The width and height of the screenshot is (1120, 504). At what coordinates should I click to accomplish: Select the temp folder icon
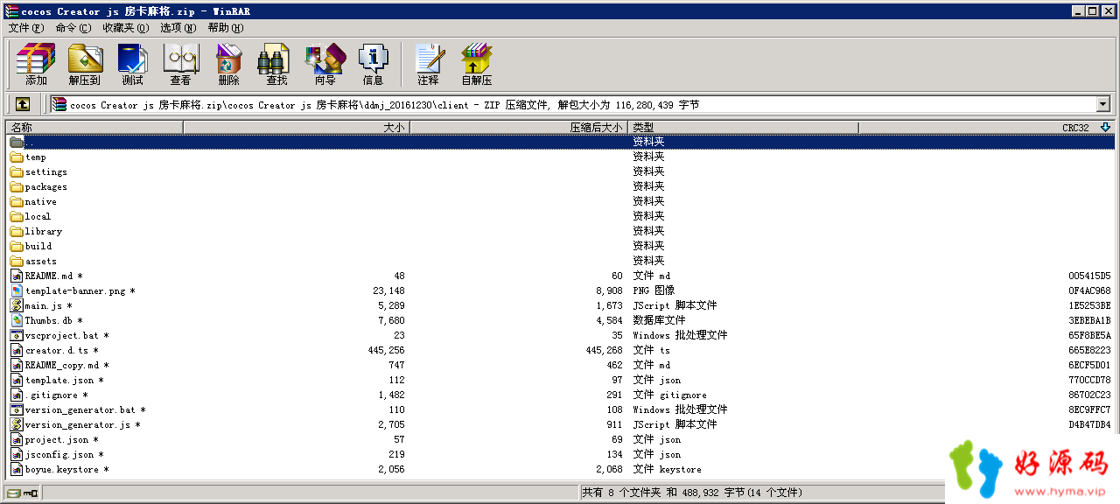tap(17, 157)
